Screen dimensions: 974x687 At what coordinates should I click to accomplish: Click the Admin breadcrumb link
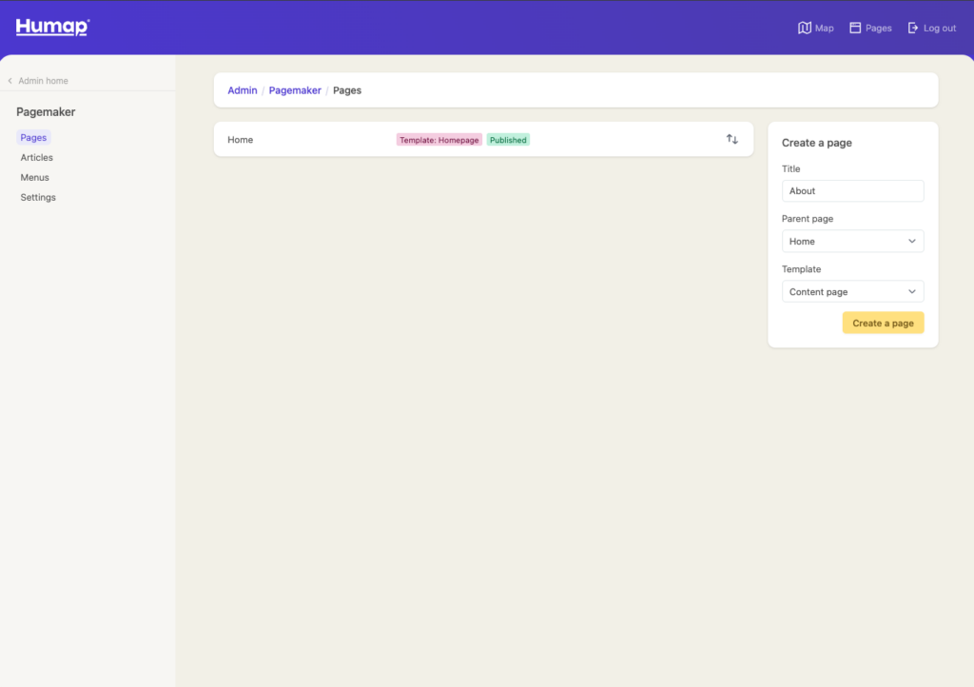click(x=242, y=90)
